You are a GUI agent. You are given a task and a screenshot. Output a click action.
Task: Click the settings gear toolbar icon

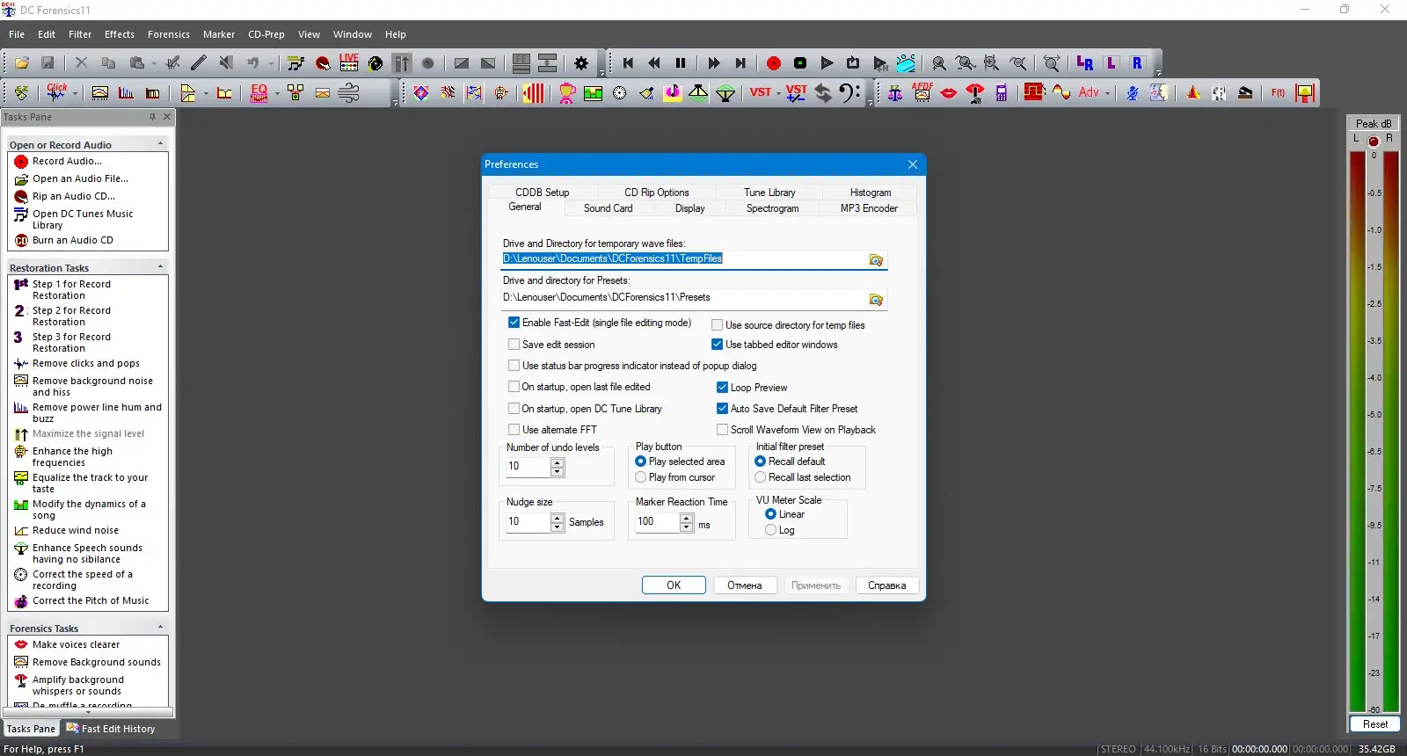(581, 63)
